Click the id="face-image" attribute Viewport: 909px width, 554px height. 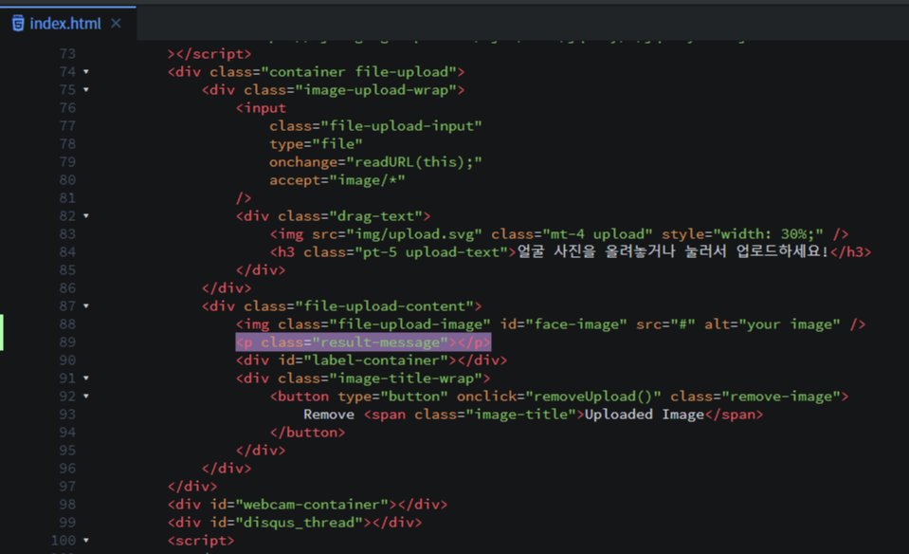click(563, 323)
